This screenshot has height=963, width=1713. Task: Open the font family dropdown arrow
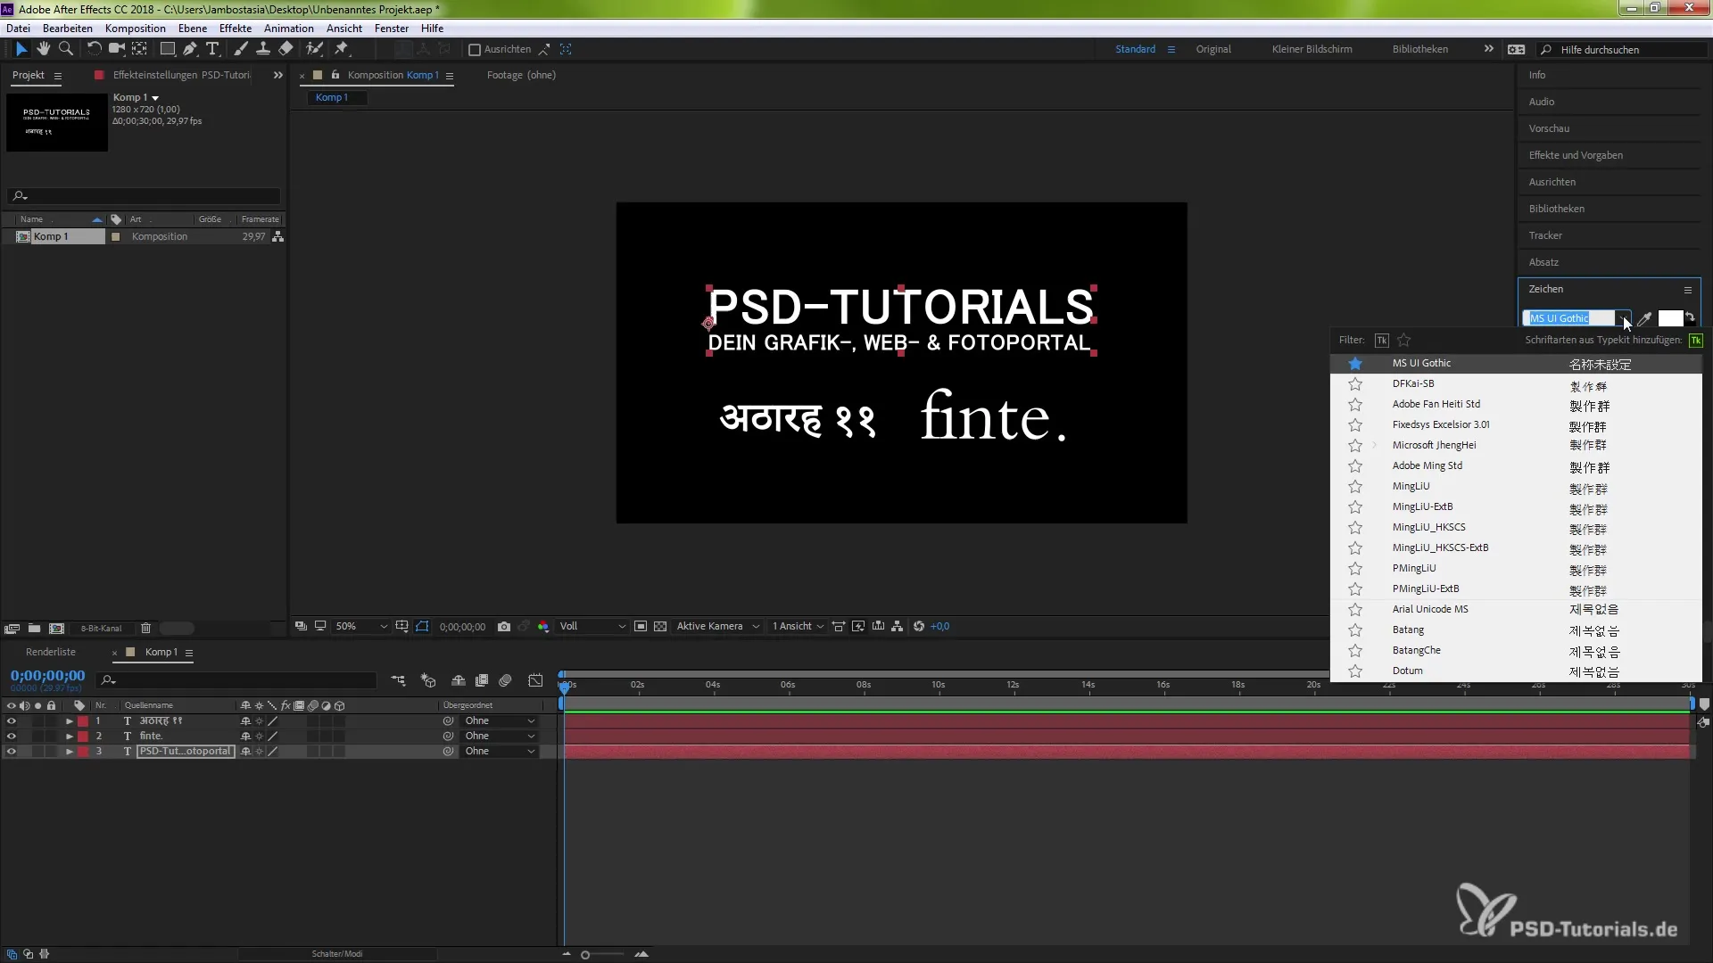click(1622, 318)
